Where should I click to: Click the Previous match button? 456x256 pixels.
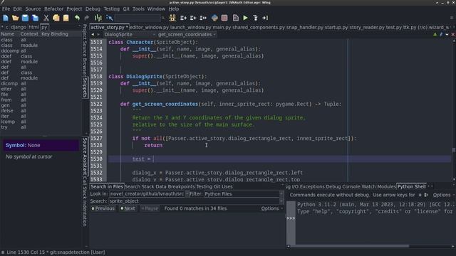pyautogui.click(x=103, y=208)
